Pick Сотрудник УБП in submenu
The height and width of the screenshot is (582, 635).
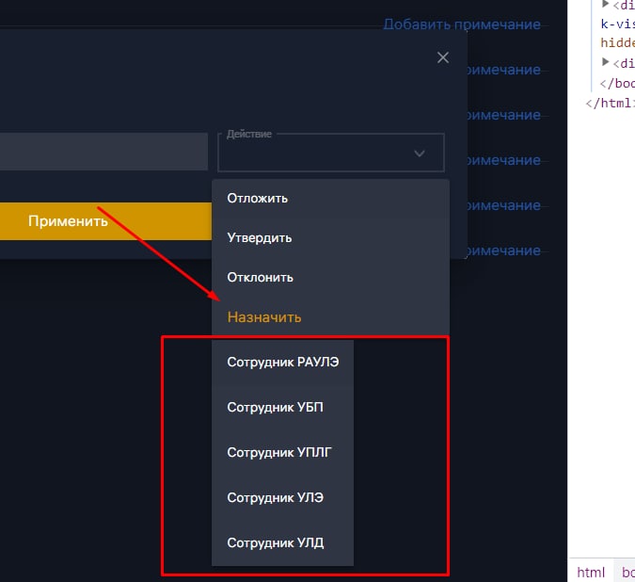[282, 408]
